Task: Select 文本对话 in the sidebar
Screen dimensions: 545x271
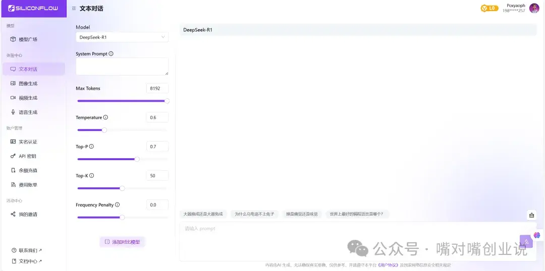Action: coord(34,69)
